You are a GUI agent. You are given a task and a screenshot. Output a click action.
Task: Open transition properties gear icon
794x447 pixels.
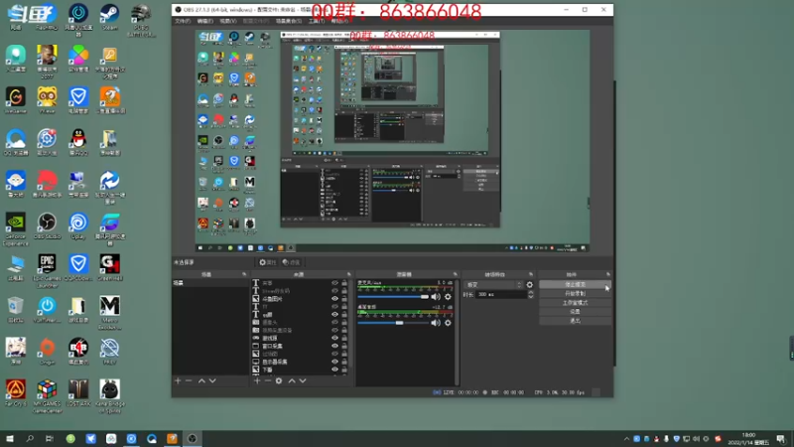point(530,285)
